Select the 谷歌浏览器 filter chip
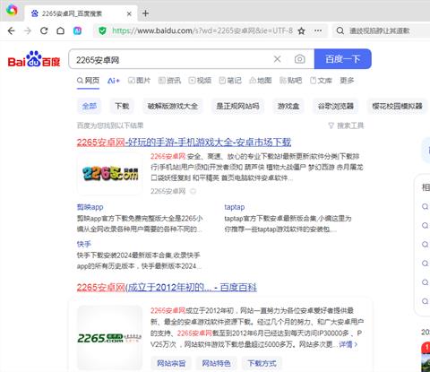Viewport: 430px width, 372px height. pyautogui.click(x=336, y=106)
